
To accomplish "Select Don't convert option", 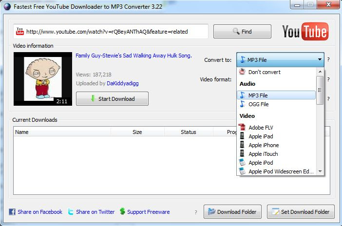I will [276, 72].
